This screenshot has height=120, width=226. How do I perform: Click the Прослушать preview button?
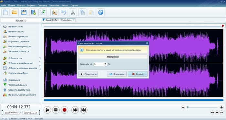click(88, 74)
